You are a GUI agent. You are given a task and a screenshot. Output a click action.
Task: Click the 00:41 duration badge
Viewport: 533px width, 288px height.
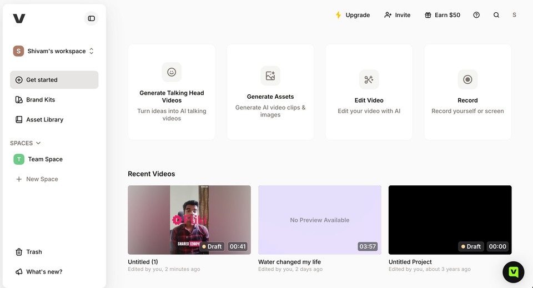coord(238,246)
